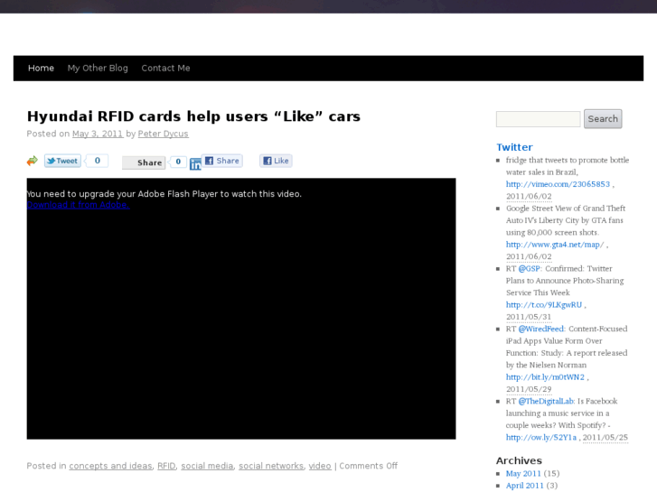Open the May 2011 archive
The image size is (657, 492).
[x=523, y=474]
